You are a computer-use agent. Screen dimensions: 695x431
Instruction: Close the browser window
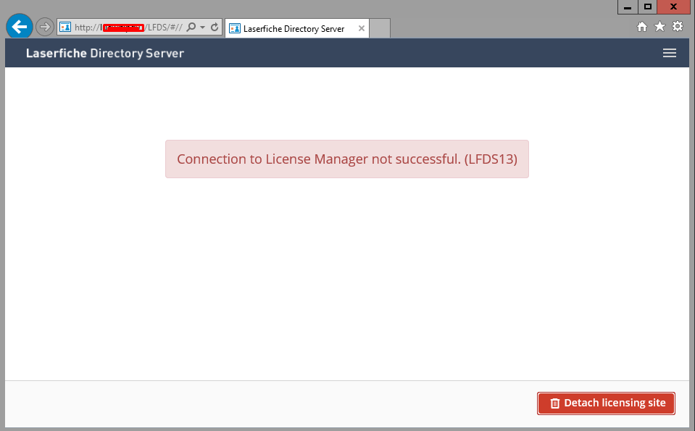point(673,7)
